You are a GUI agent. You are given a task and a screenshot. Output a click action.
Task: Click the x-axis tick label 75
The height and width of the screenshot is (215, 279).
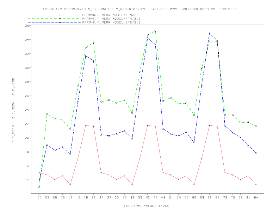click(x=233, y=197)
